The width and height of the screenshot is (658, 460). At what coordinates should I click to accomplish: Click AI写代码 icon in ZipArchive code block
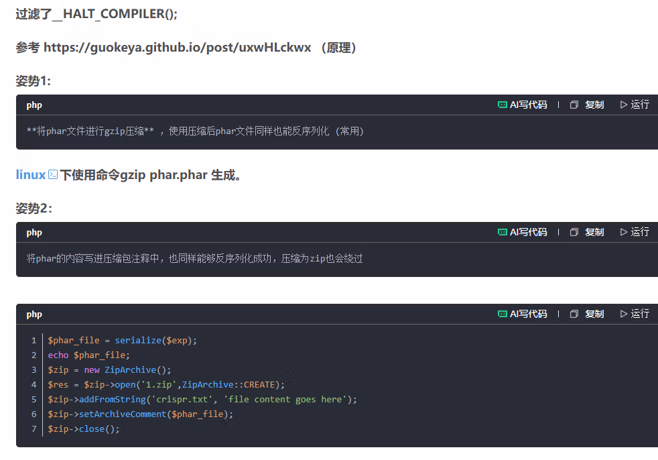point(502,314)
